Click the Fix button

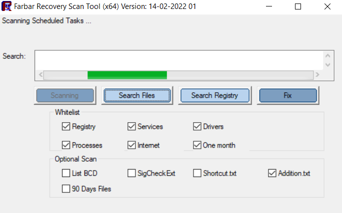pos(288,95)
